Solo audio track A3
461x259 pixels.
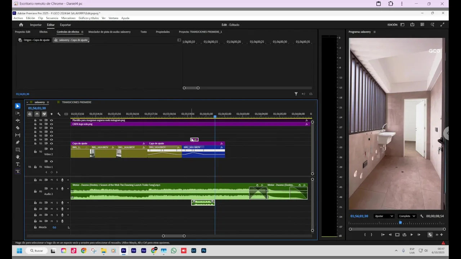[x=57, y=203]
